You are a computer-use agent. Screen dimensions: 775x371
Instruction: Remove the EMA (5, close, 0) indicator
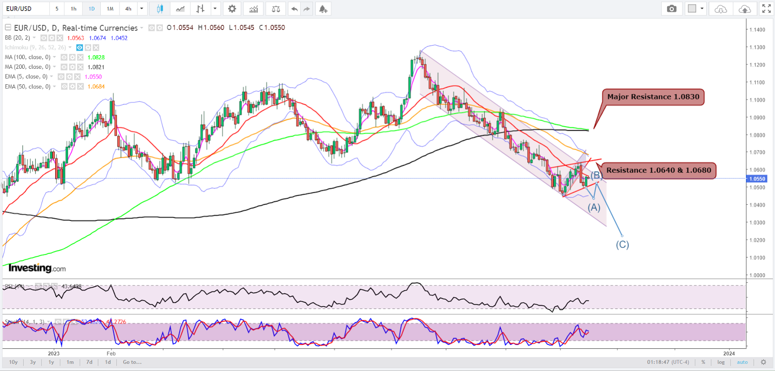tap(77, 77)
